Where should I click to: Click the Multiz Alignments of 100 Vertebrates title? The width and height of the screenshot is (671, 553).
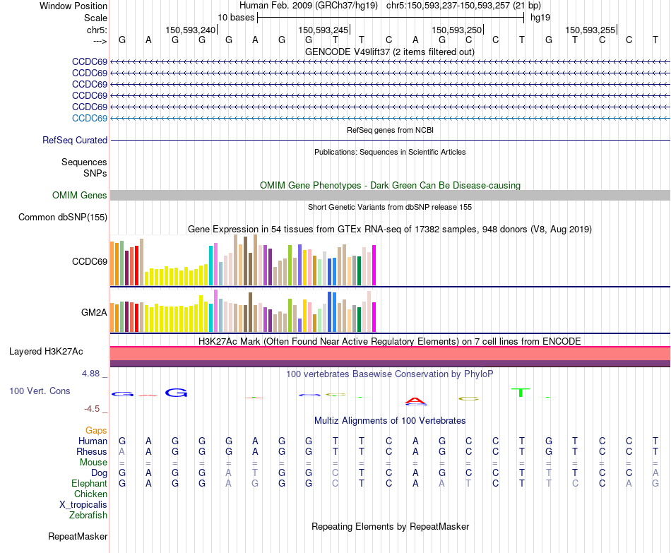[390, 421]
